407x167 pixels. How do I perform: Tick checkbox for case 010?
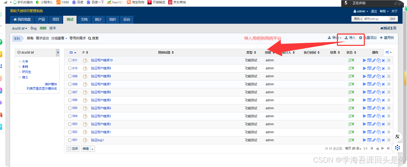(x=70, y=68)
